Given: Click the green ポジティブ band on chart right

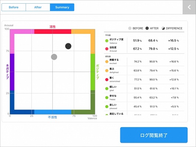Looking at the screenshot, I should 93,72.
